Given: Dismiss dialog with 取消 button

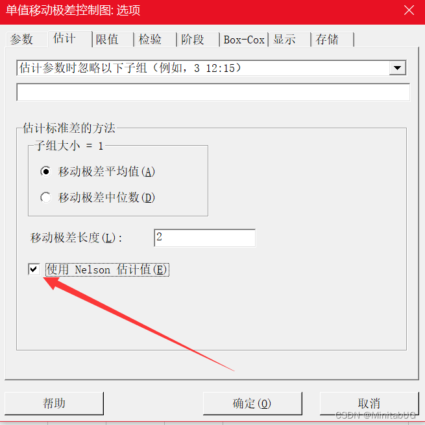Looking at the screenshot, I should 369,403.
